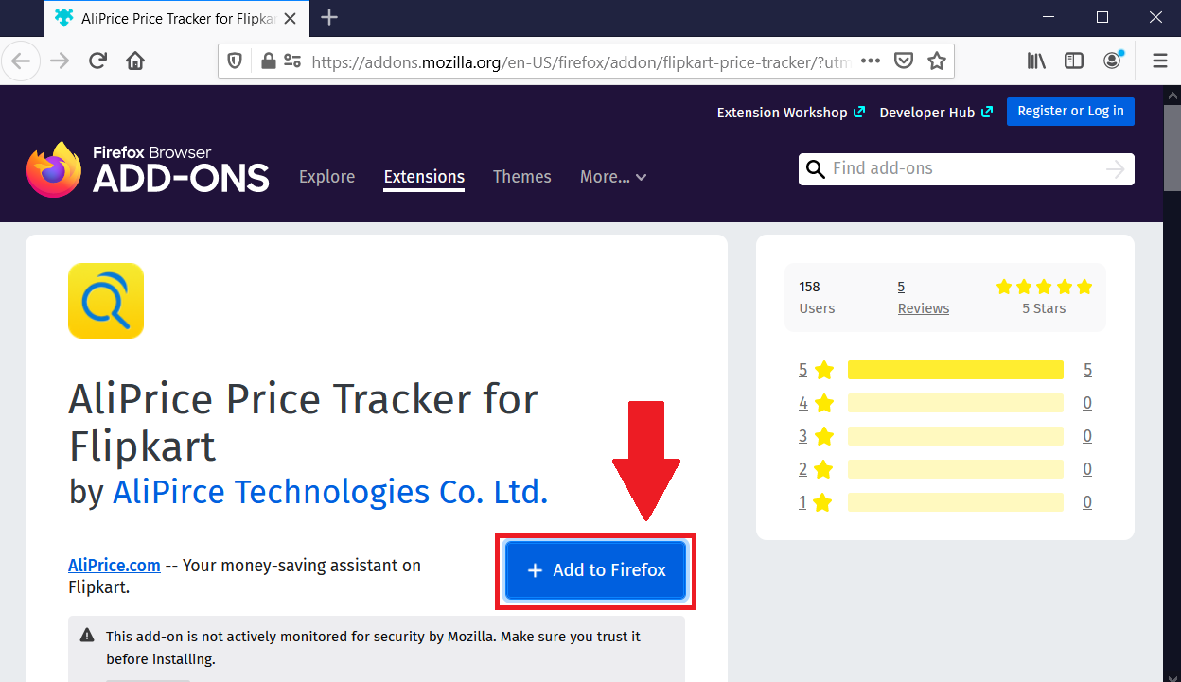Click the Register or Log in button
Screen dimensions: 1181x682
coord(1070,111)
